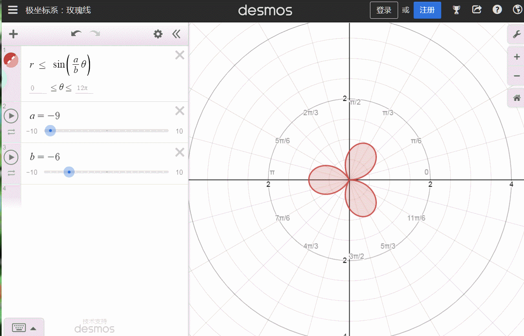Play animation for slider b
524x336 pixels.
11,157
